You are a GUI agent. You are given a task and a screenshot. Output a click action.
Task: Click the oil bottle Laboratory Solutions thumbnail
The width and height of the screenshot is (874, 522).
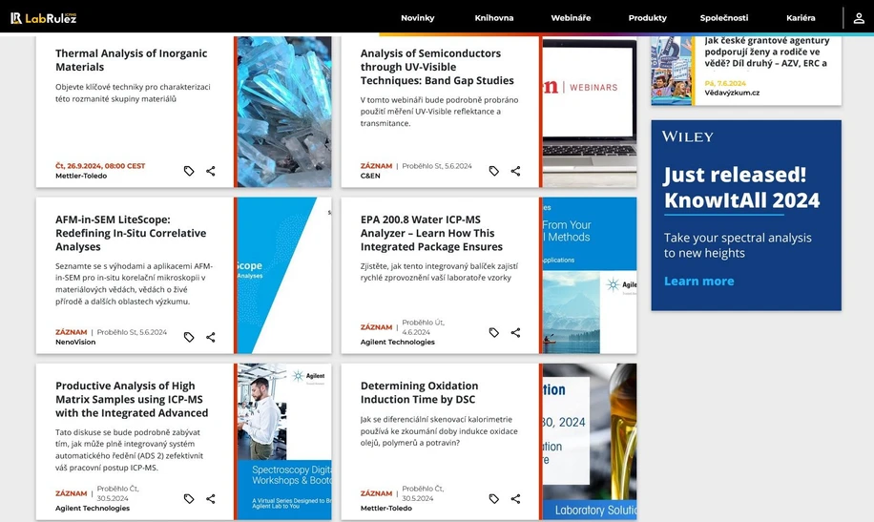588,442
